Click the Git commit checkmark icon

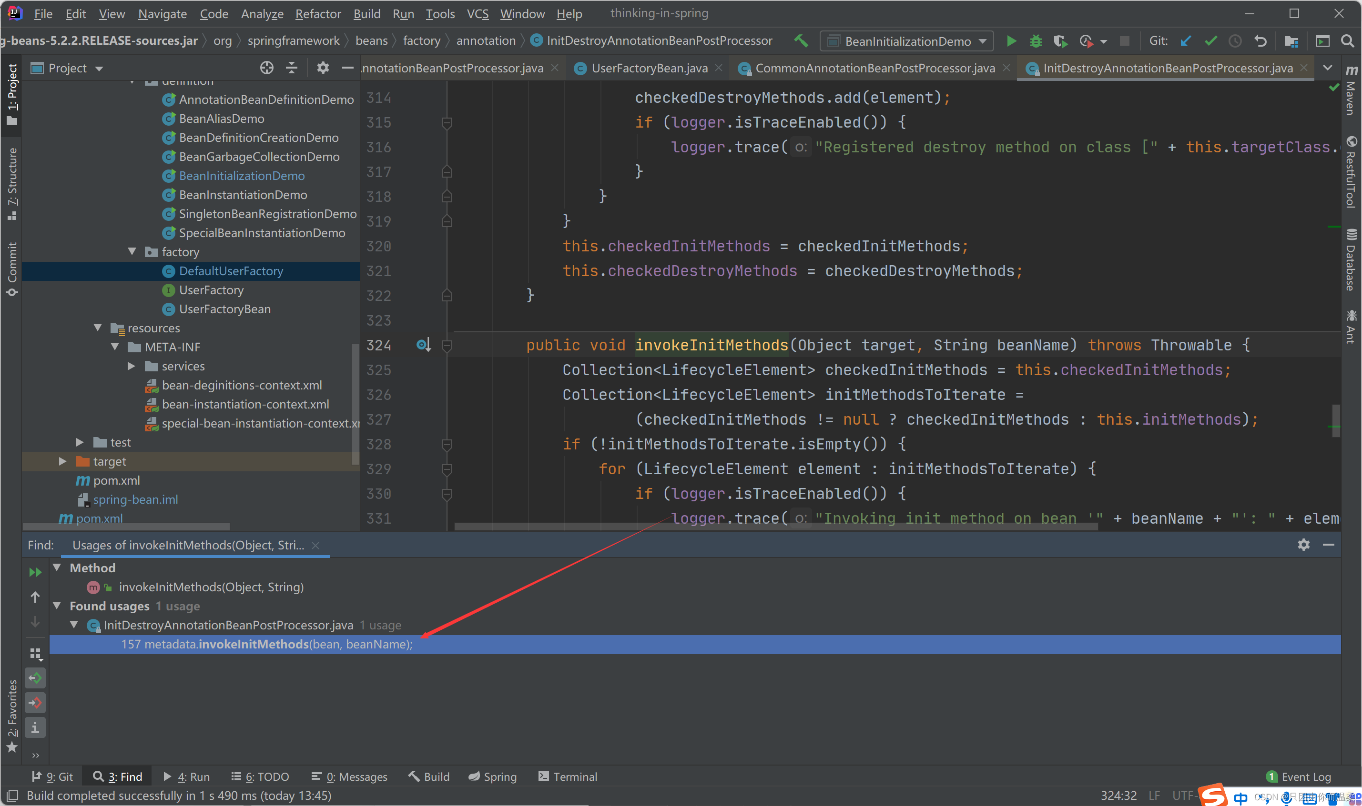(x=1211, y=41)
